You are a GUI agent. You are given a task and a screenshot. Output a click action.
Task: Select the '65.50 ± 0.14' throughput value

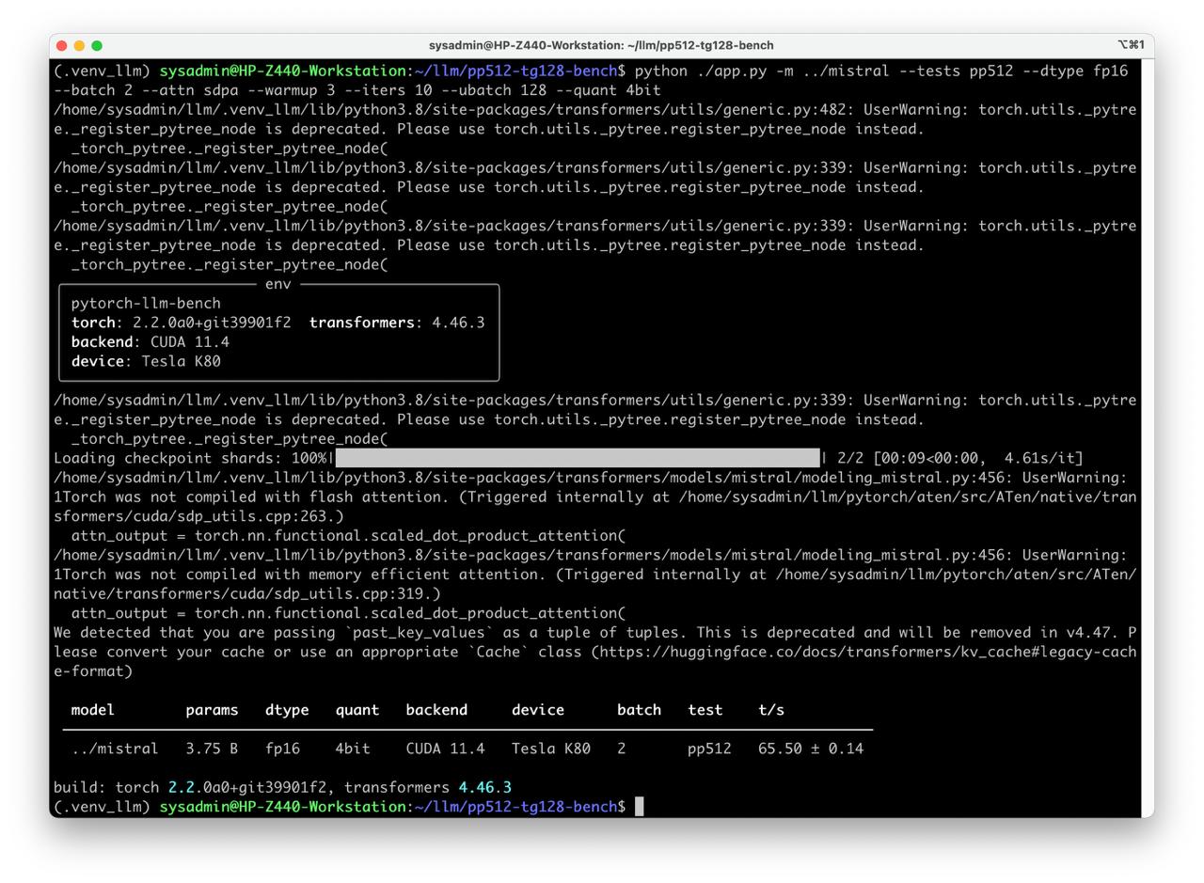tap(811, 749)
